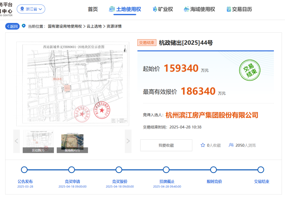
Task: Click the viewers people icon
Action: (x=231, y=145)
